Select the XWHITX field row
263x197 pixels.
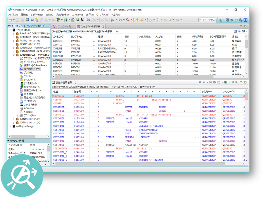148,45
